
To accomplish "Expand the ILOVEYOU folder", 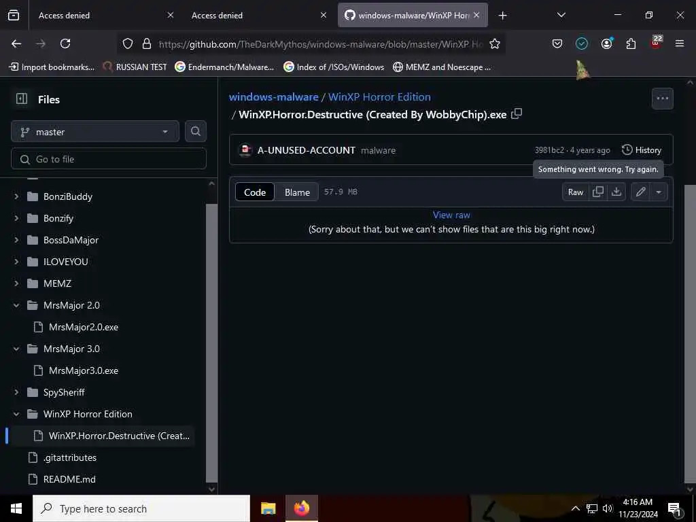I will click(x=16, y=262).
